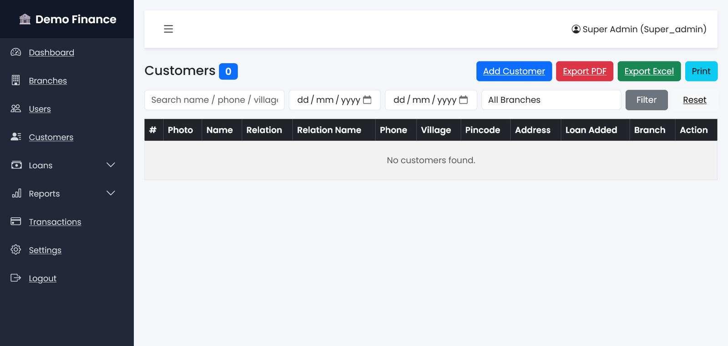This screenshot has width=728, height=346.
Task: Click the Reset link
Action: pyautogui.click(x=695, y=100)
